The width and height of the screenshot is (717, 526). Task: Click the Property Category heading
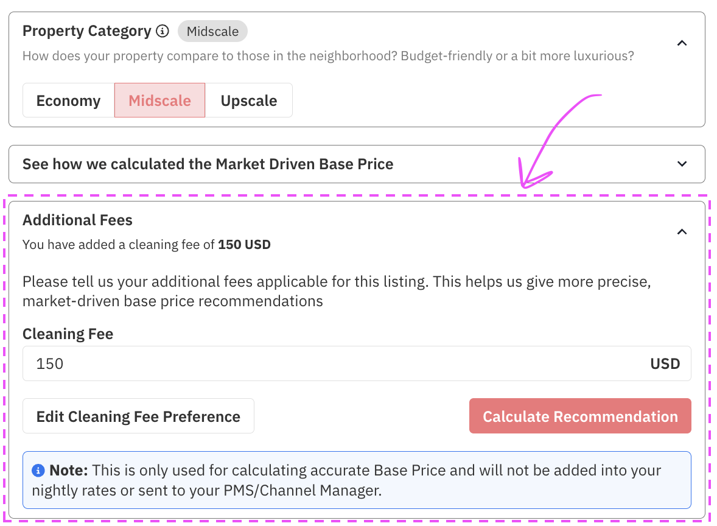click(x=86, y=31)
